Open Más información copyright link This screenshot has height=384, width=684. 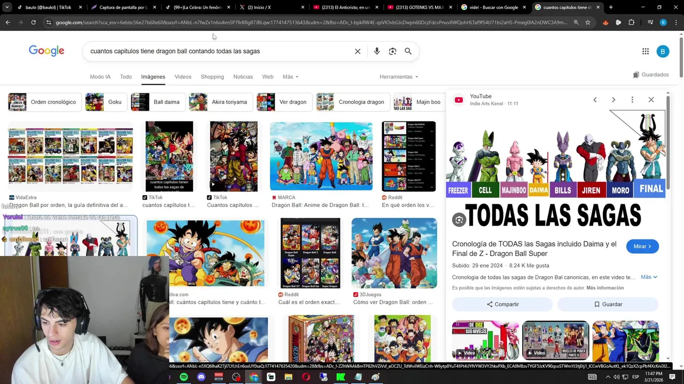[605, 288]
